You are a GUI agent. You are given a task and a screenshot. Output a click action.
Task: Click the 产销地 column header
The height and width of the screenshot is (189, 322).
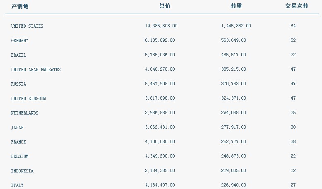20,6
